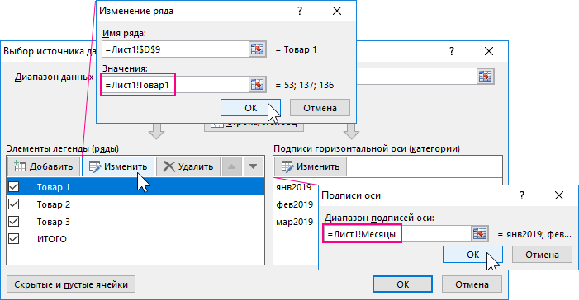Image resolution: width=579 pixels, height=300 pixels.
Task: Click range selector icon beside series name field
Action: click(258, 49)
